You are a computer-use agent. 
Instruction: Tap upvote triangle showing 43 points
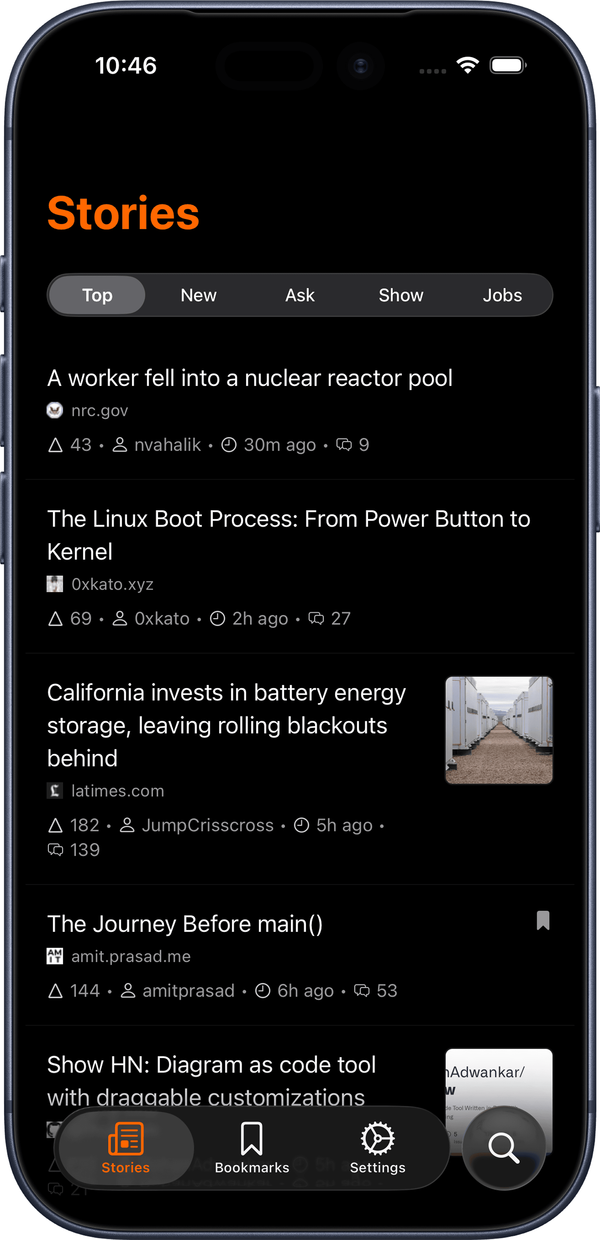pyautogui.click(x=56, y=445)
